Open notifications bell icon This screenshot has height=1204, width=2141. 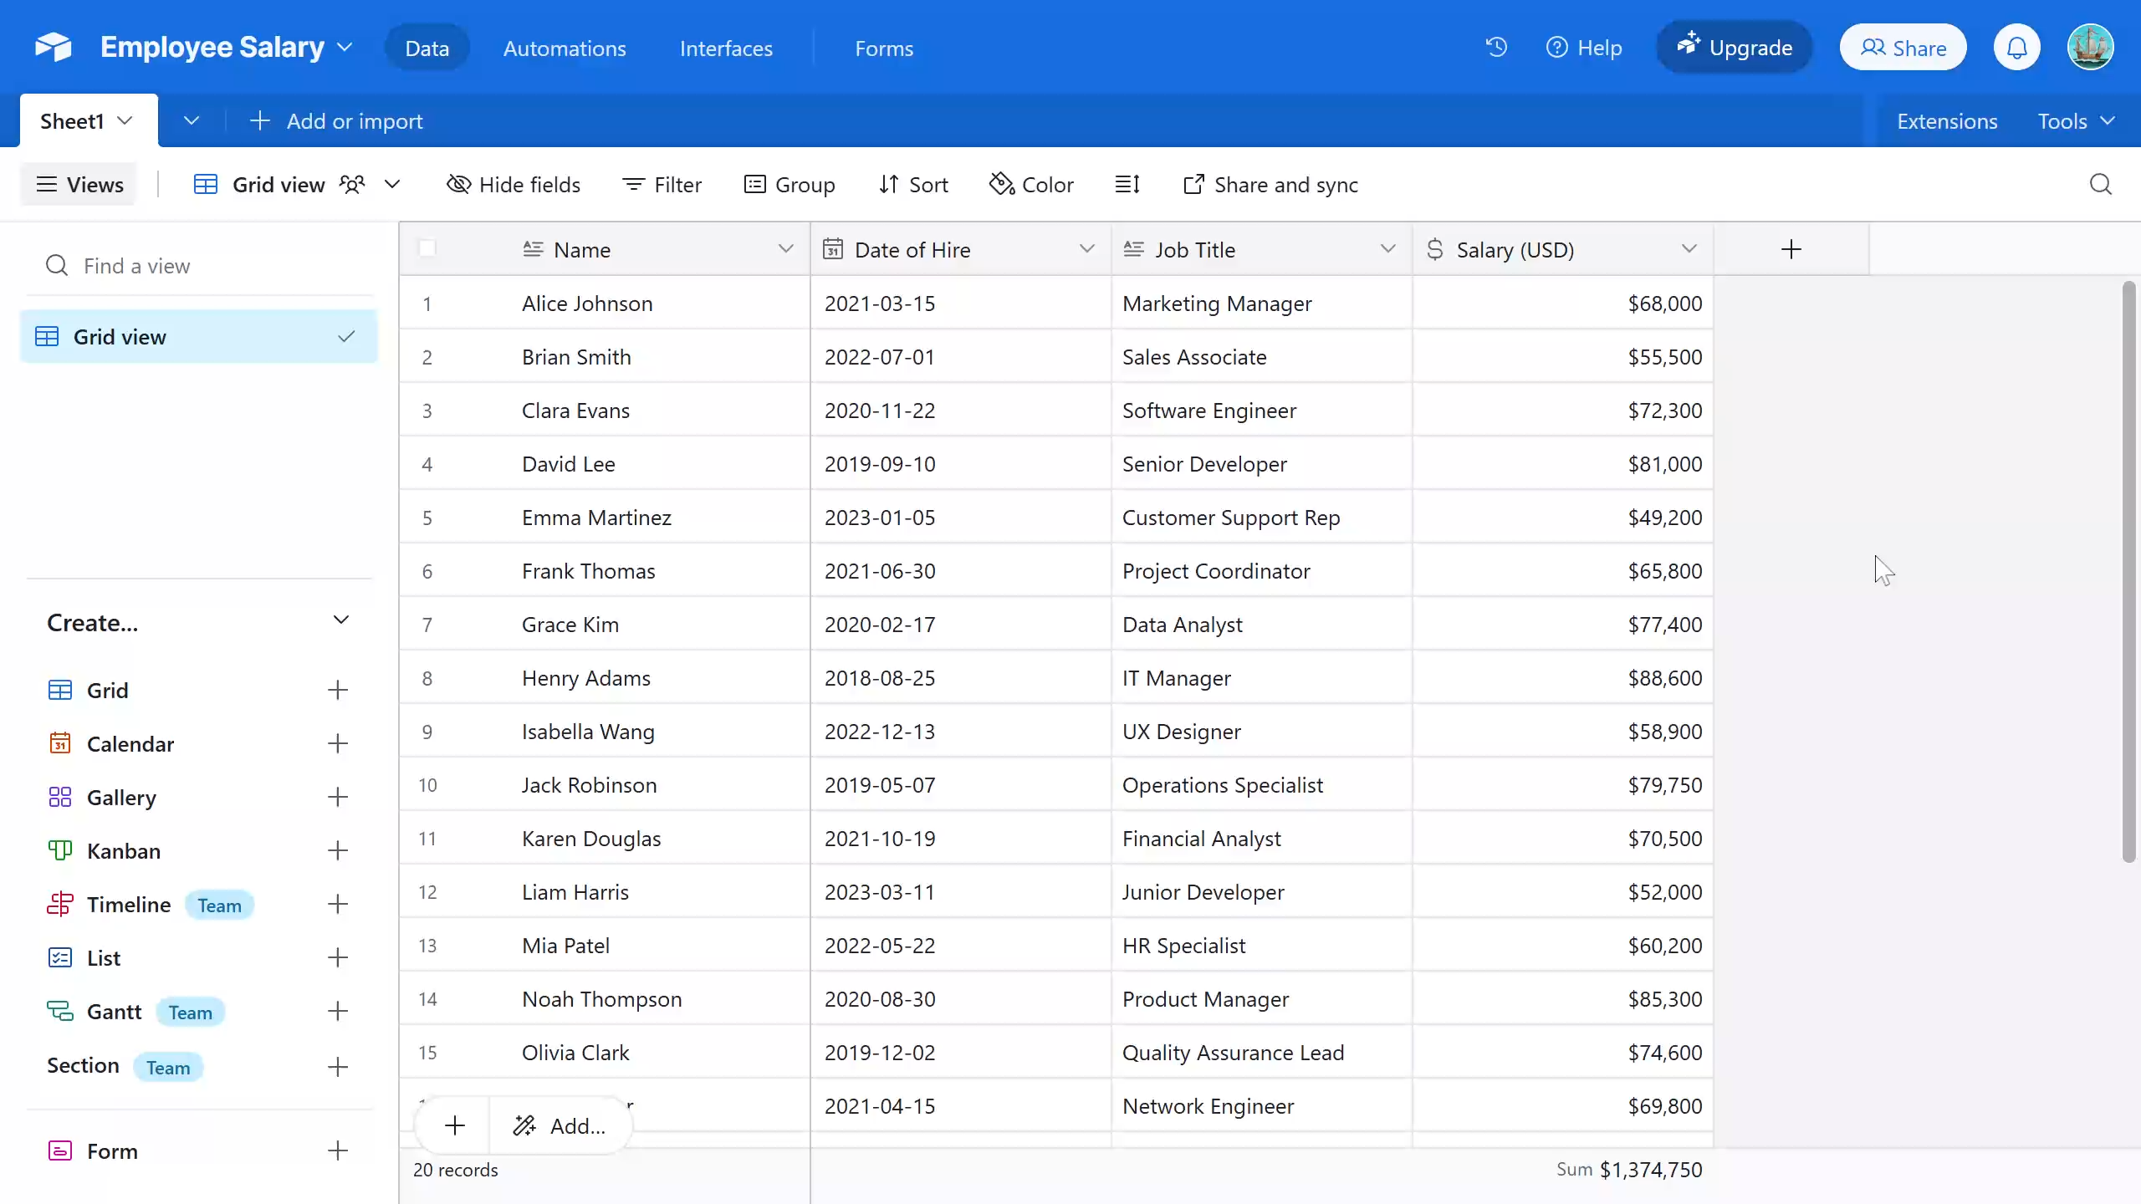coord(2016,48)
